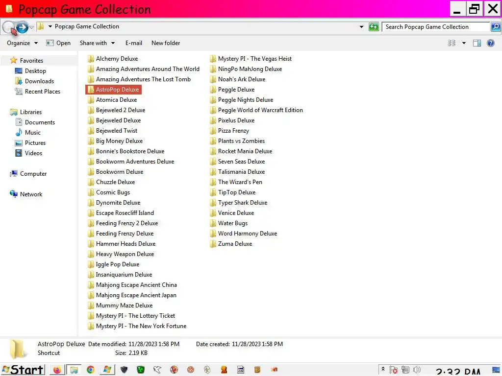Image resolution: width=502 pixels, height=376 pixels.
Task: Click the Windows flag taskbar icon
Action: point(107,370)
